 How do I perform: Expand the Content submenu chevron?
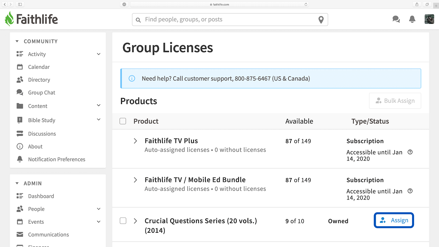pos(99,105)
